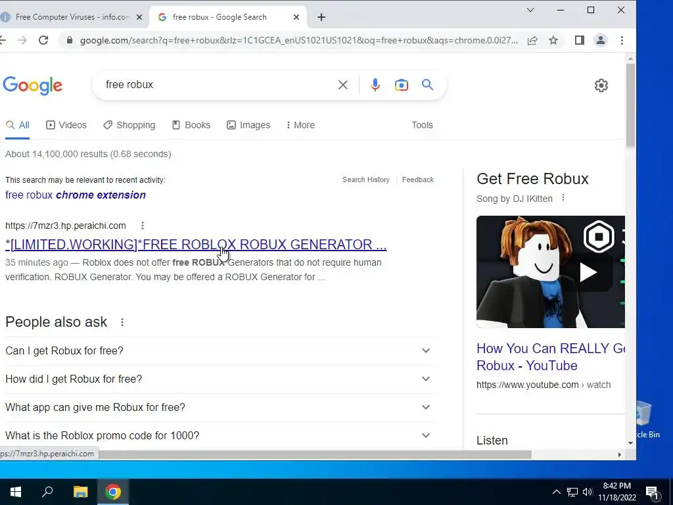Expand Roblox promo code for 1000 question
The image size is (673, 505).
[x=220, y=435]
